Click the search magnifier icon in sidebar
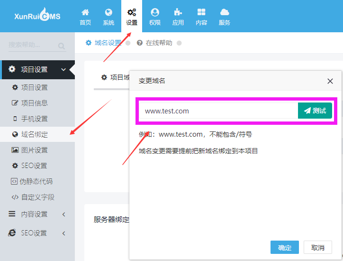This screenshot has width=343, height=261. [x=62, y=46]
